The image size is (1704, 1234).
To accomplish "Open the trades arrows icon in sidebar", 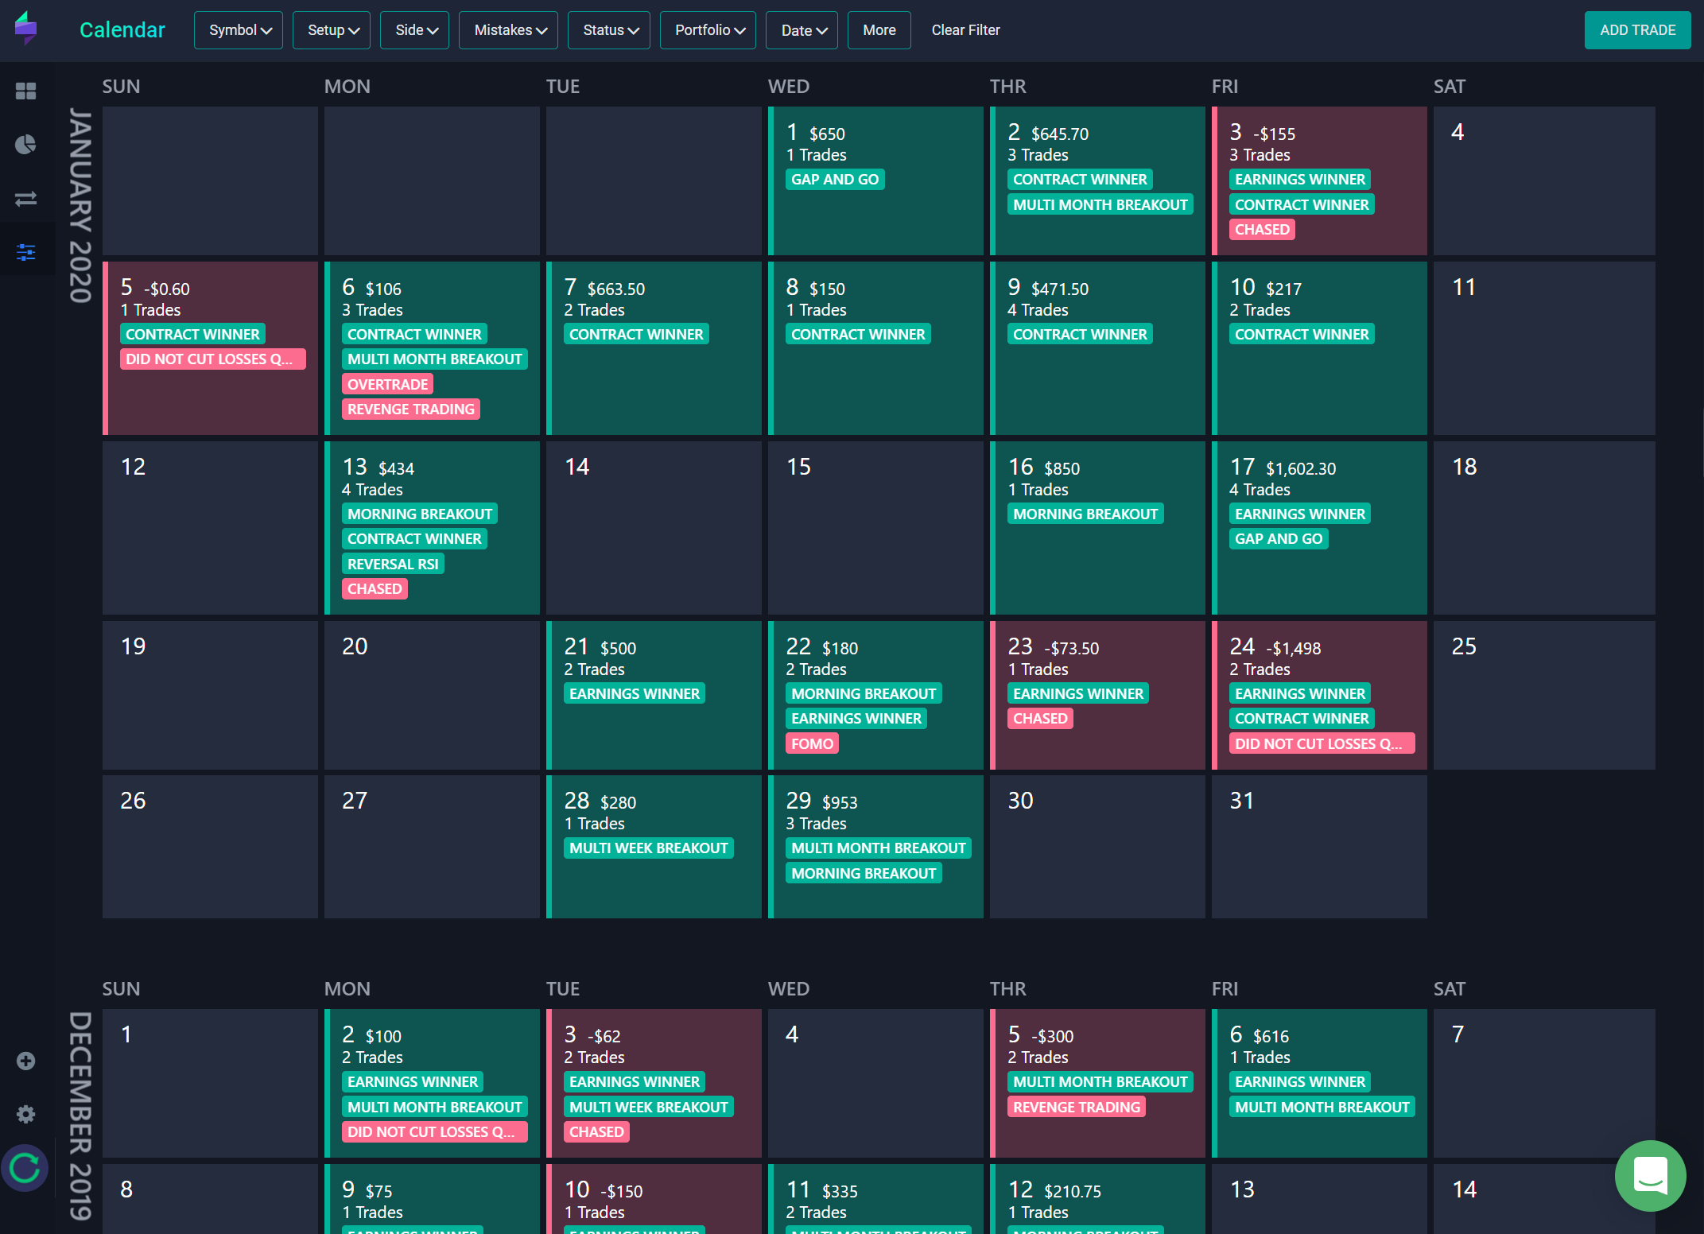I will coord(25,199).
